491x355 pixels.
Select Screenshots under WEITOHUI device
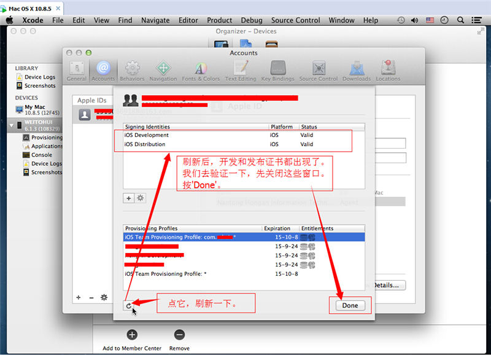point(42,173)
